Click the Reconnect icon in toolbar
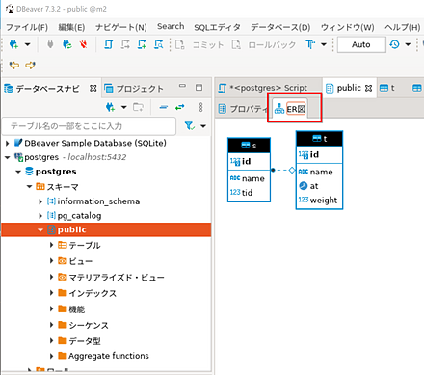The image size is (424, 375). 66,44
